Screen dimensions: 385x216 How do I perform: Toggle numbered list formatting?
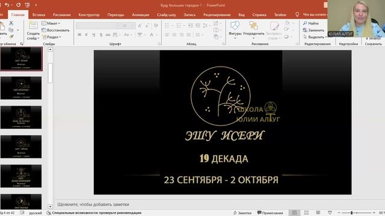coord(179,25)
